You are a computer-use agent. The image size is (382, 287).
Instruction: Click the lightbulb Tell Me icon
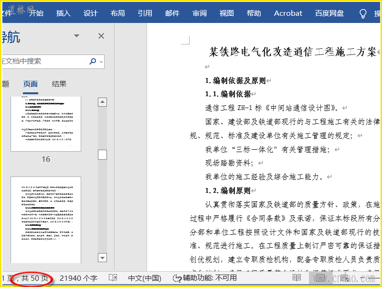click(363, 13)
